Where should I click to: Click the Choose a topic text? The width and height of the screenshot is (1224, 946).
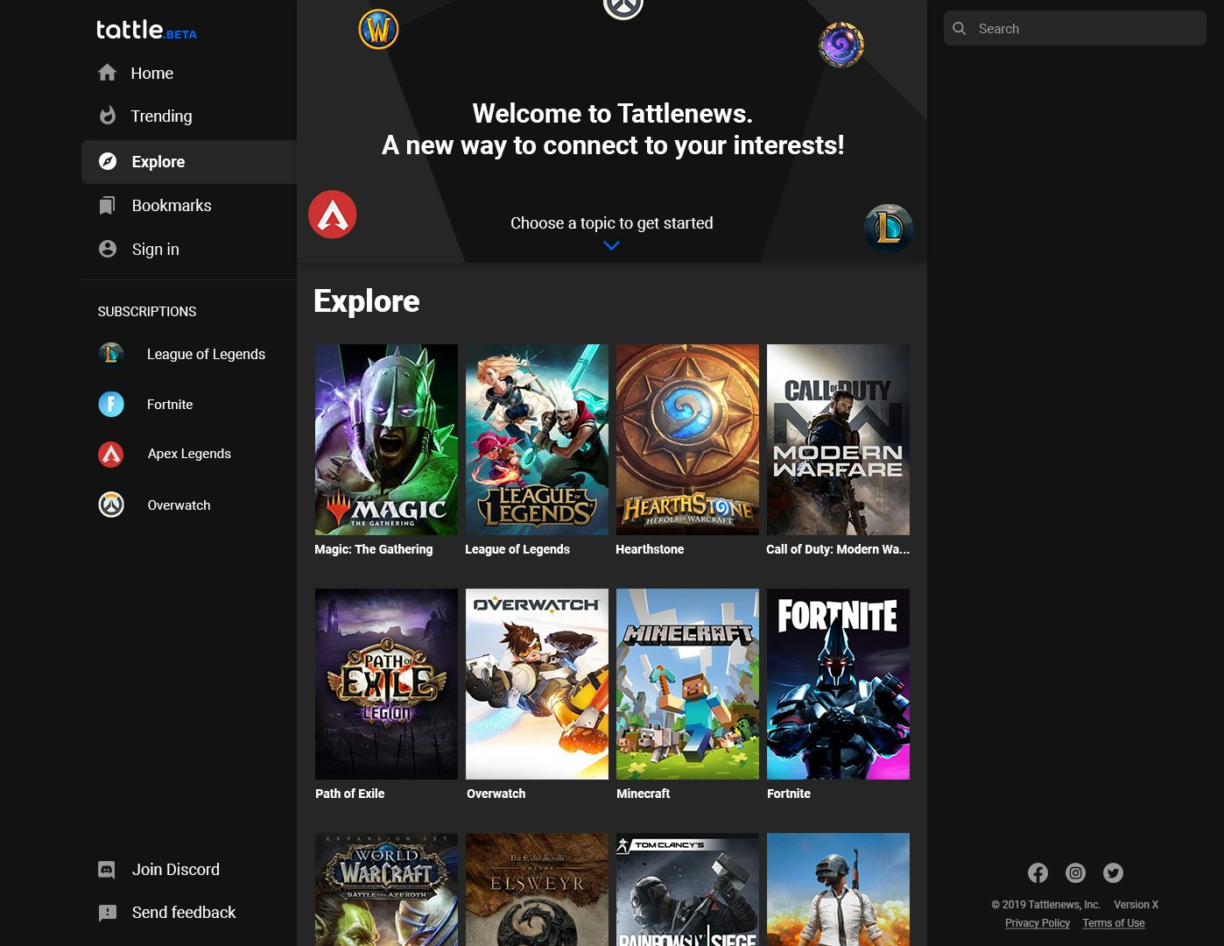pyautogui.click(x=612, y=223)
